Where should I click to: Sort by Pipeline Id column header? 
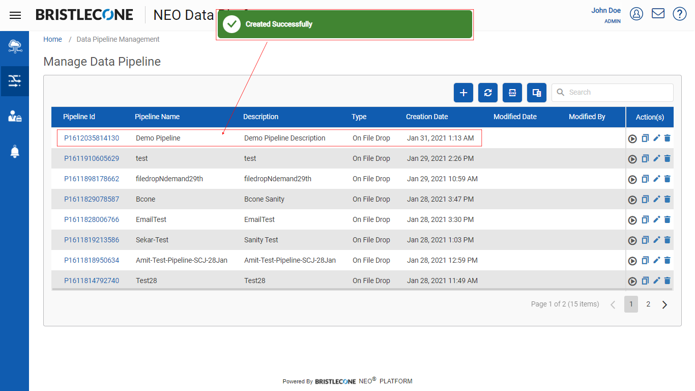(x=79, y=117)
